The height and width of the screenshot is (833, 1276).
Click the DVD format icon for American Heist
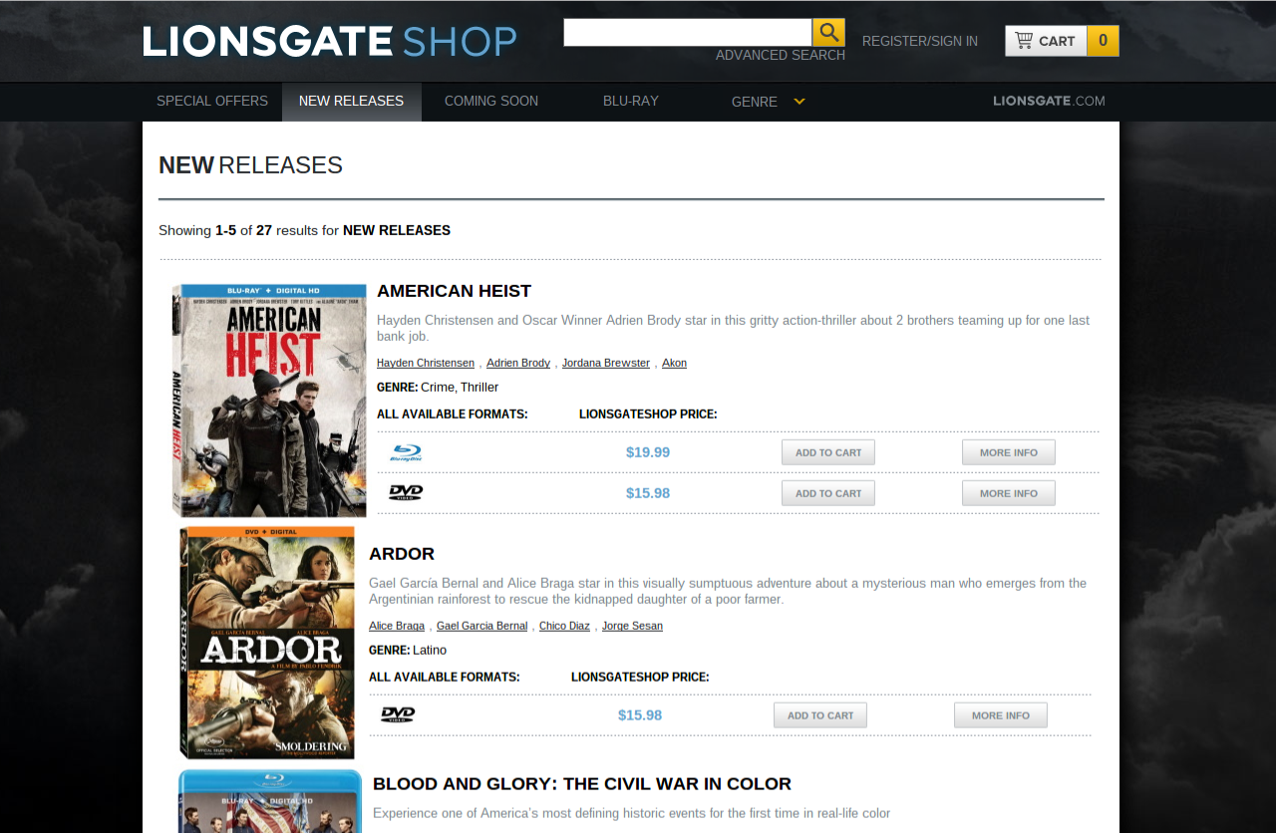pos(406,492)
